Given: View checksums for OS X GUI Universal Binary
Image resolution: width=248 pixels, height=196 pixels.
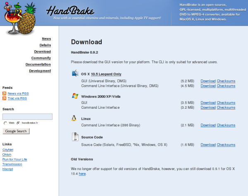Looking at the screenshot, I should coord(226,81).
